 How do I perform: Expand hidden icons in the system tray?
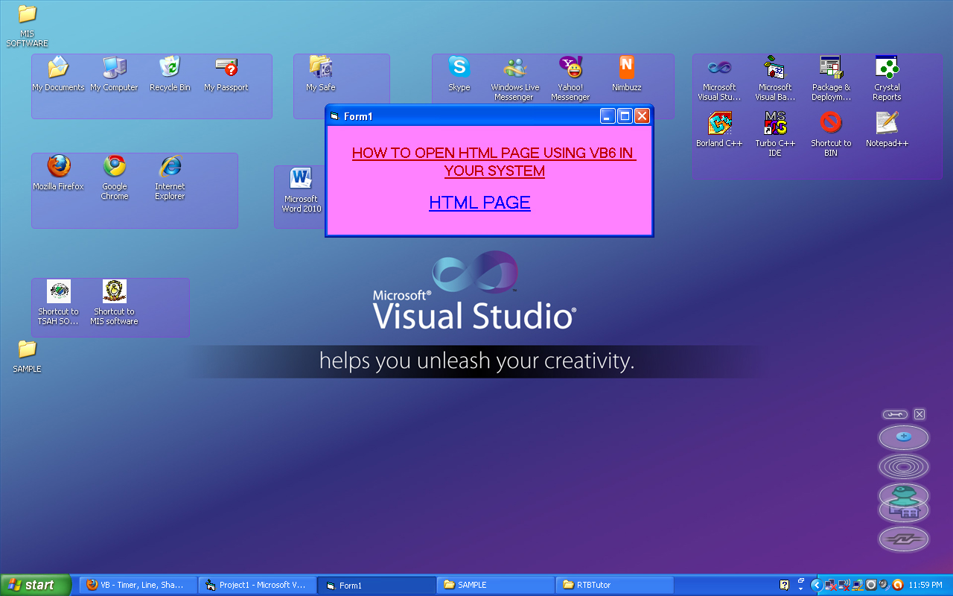click(x=817, y=584)
